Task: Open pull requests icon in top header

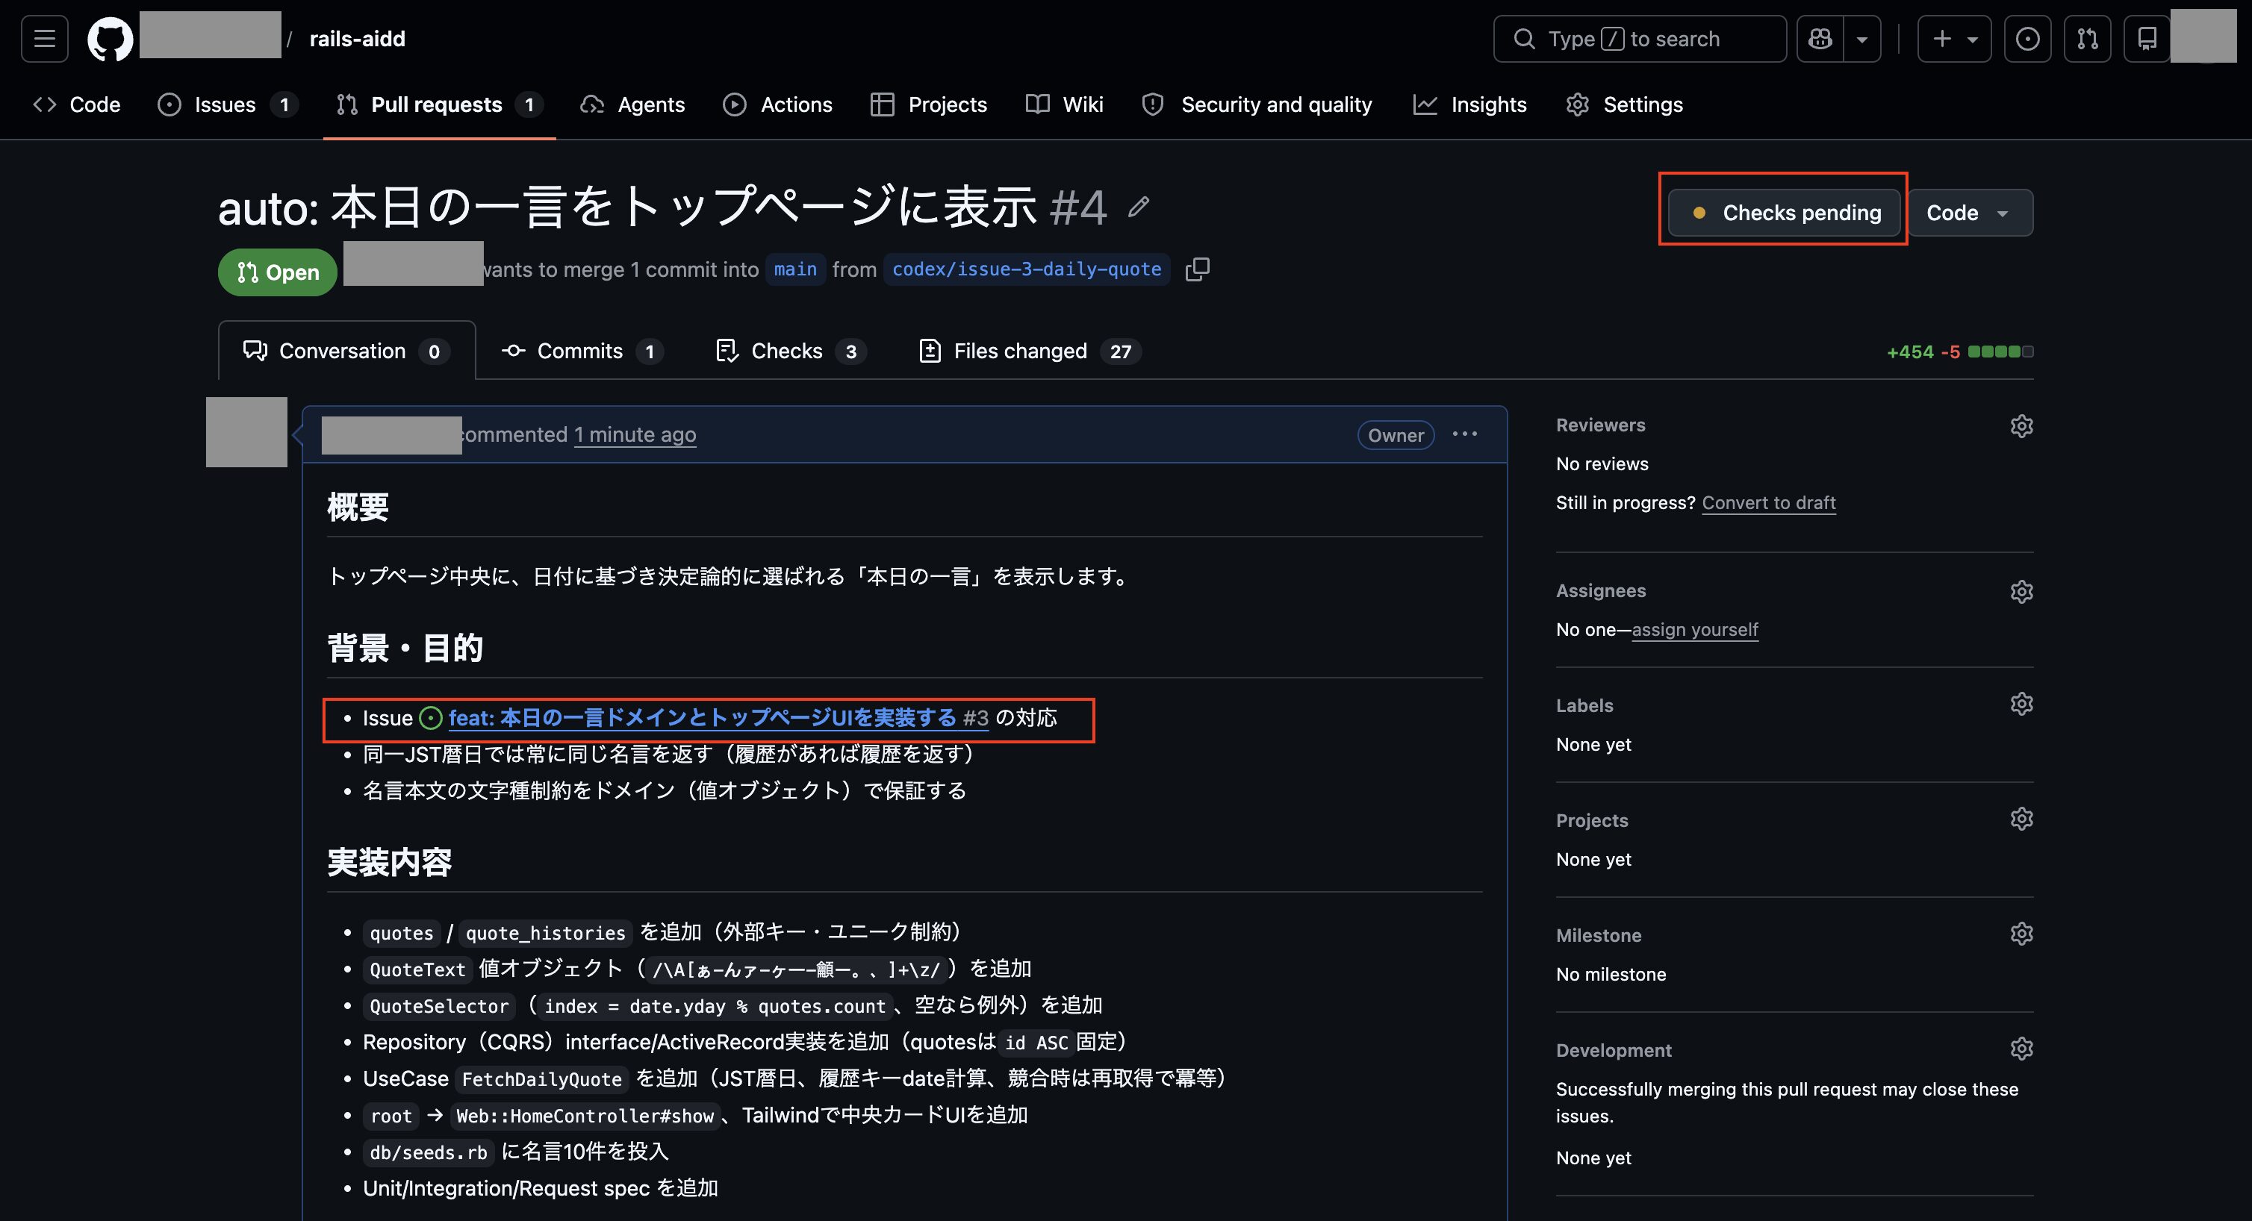Action: click(2087, 39)
